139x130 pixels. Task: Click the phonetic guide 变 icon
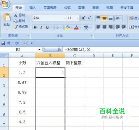(86, 27)
